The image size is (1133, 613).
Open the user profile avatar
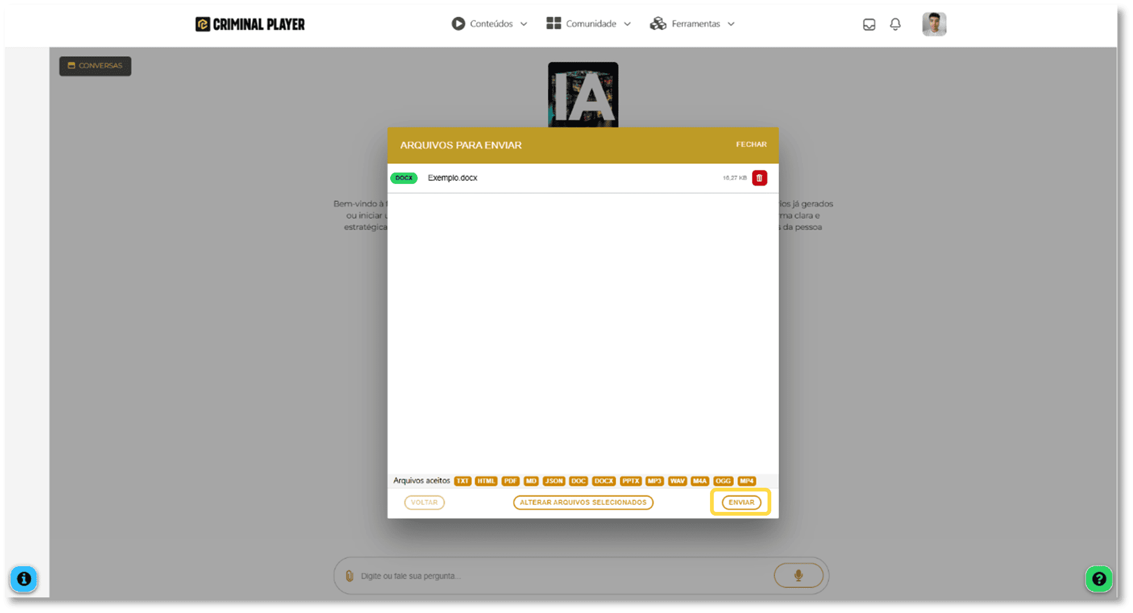pyautogui.click(x=934, y=24)
